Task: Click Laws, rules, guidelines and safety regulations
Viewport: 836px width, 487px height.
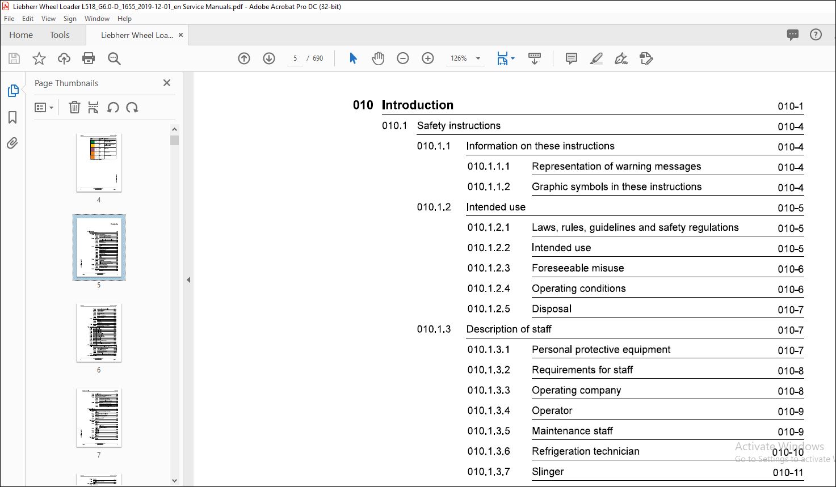Action: click(x=635, y=228)
